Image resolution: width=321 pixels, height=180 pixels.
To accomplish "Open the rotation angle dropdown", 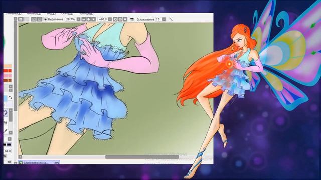I will [110, 19].
